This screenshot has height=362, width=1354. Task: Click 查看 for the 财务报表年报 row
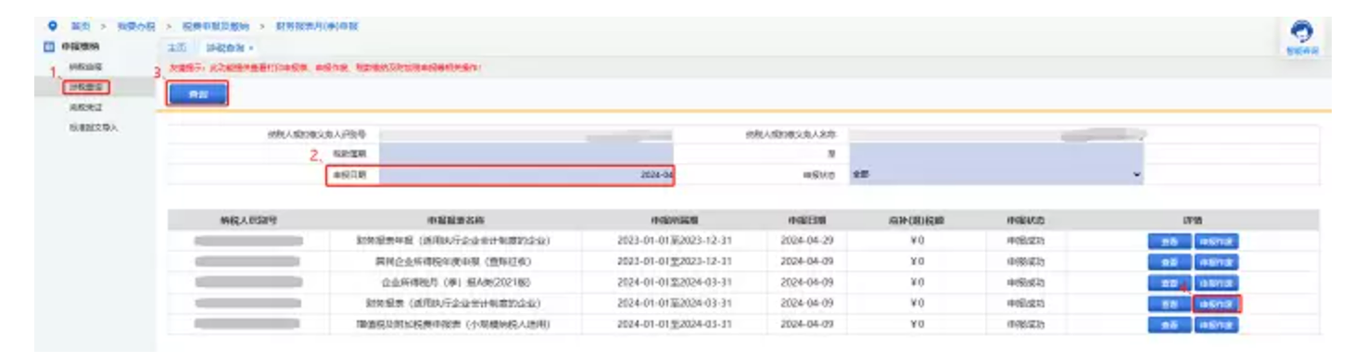(1169, 241)
